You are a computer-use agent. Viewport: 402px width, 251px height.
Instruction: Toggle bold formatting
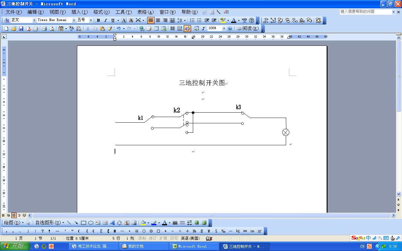[98, 20]
